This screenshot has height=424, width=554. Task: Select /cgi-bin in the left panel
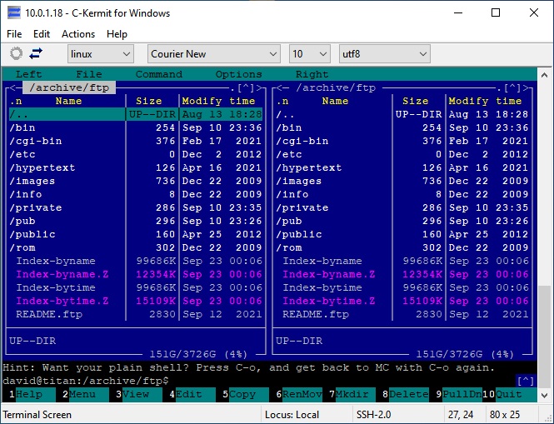(x=136, y=141)
